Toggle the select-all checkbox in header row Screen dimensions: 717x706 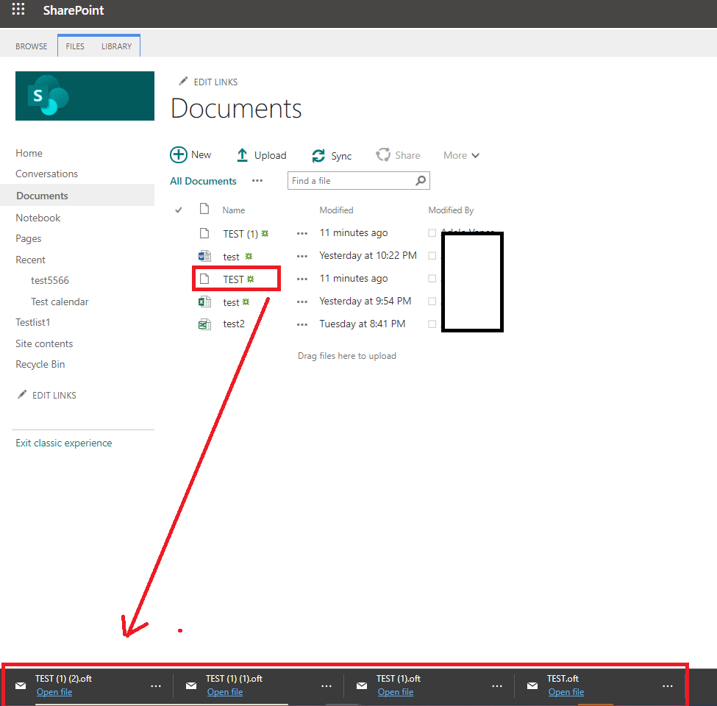pyautogui.click(x=178, y=210)
